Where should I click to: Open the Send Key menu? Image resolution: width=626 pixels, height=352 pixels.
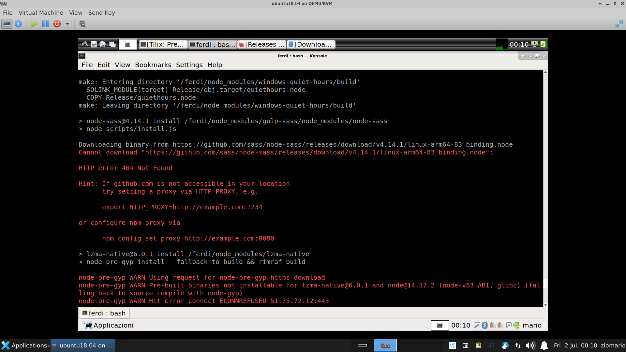tap(101, 13)
